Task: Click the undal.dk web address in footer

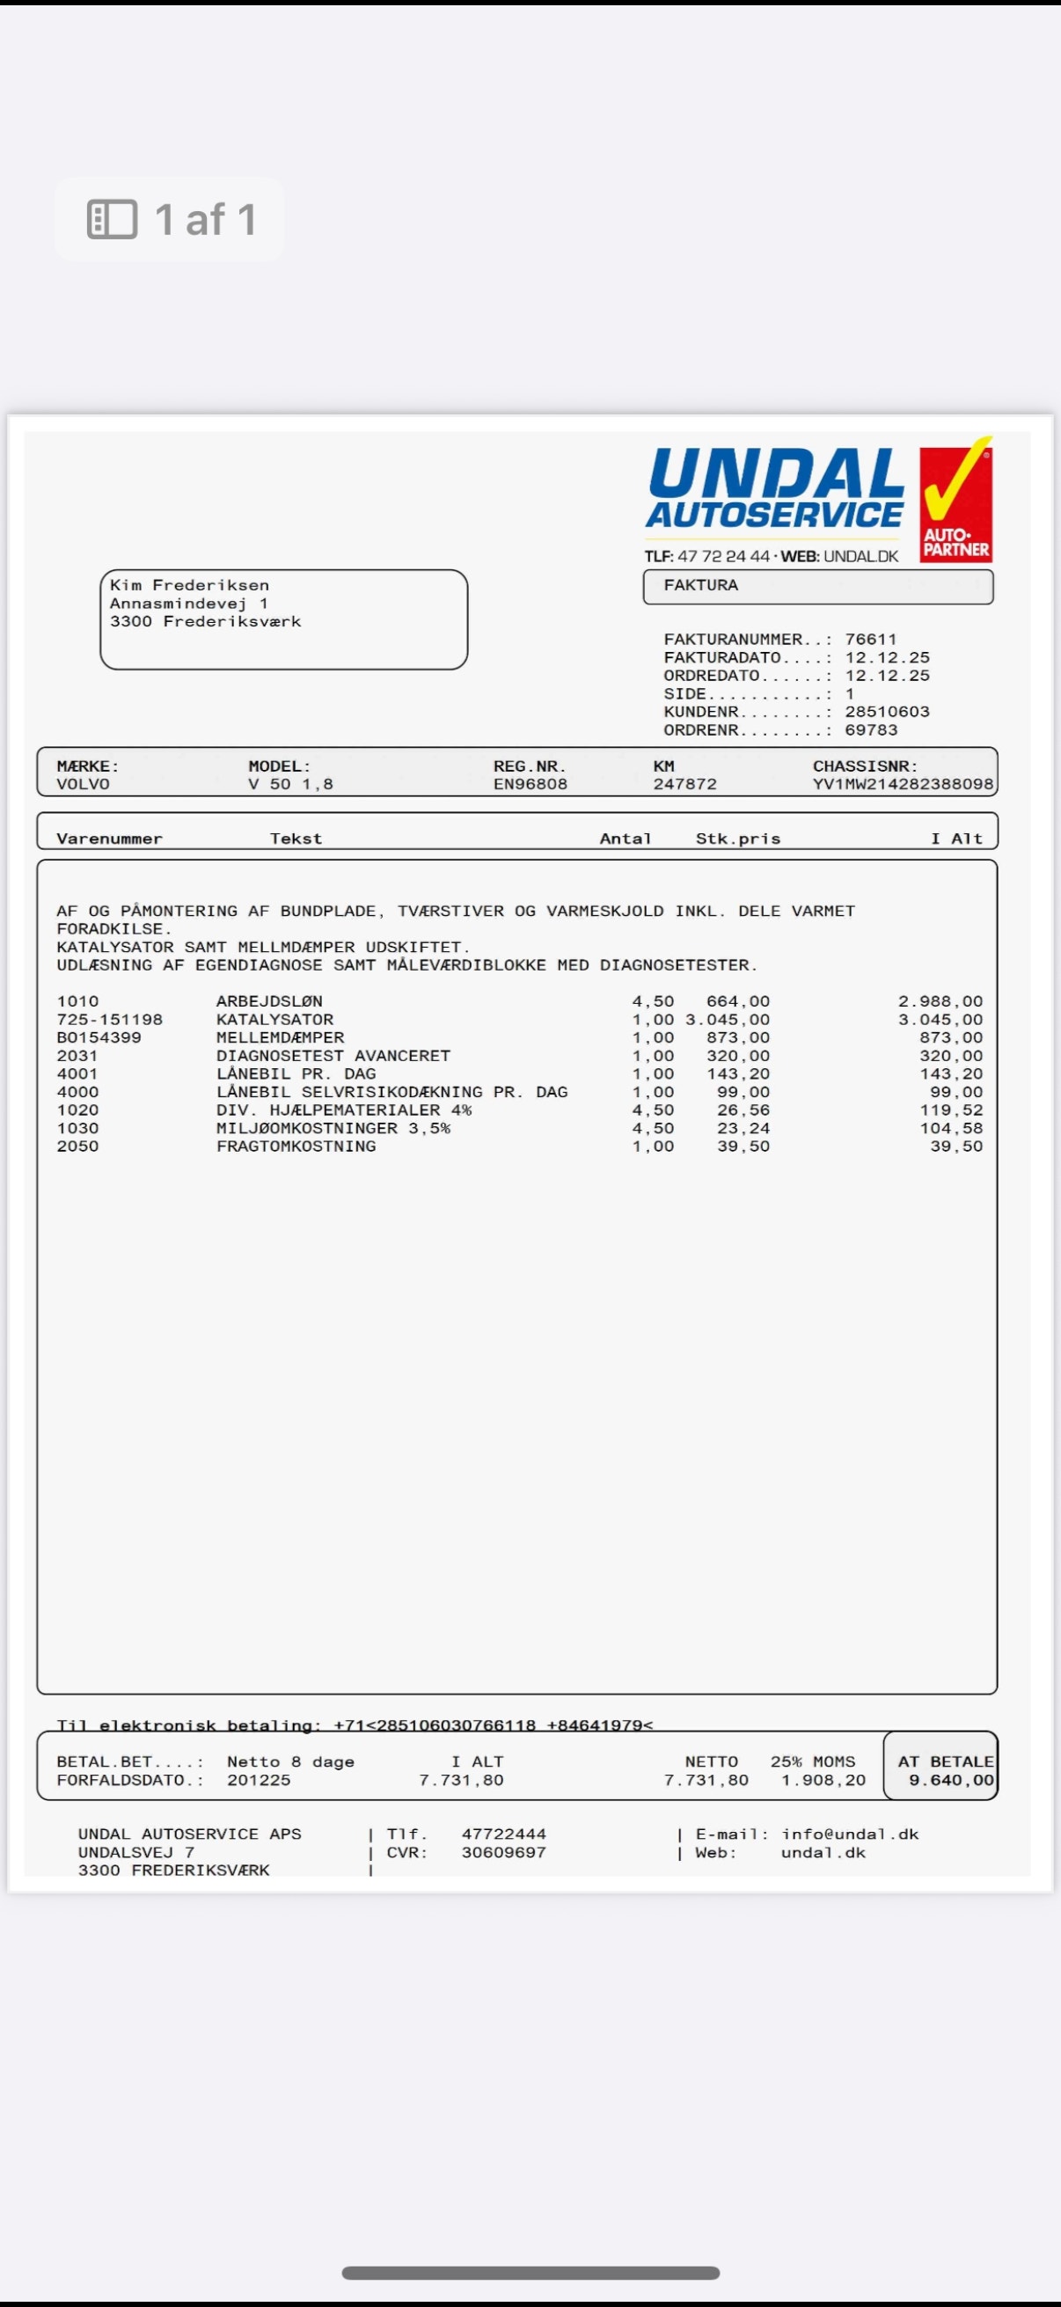Action: coord(823,1852)
